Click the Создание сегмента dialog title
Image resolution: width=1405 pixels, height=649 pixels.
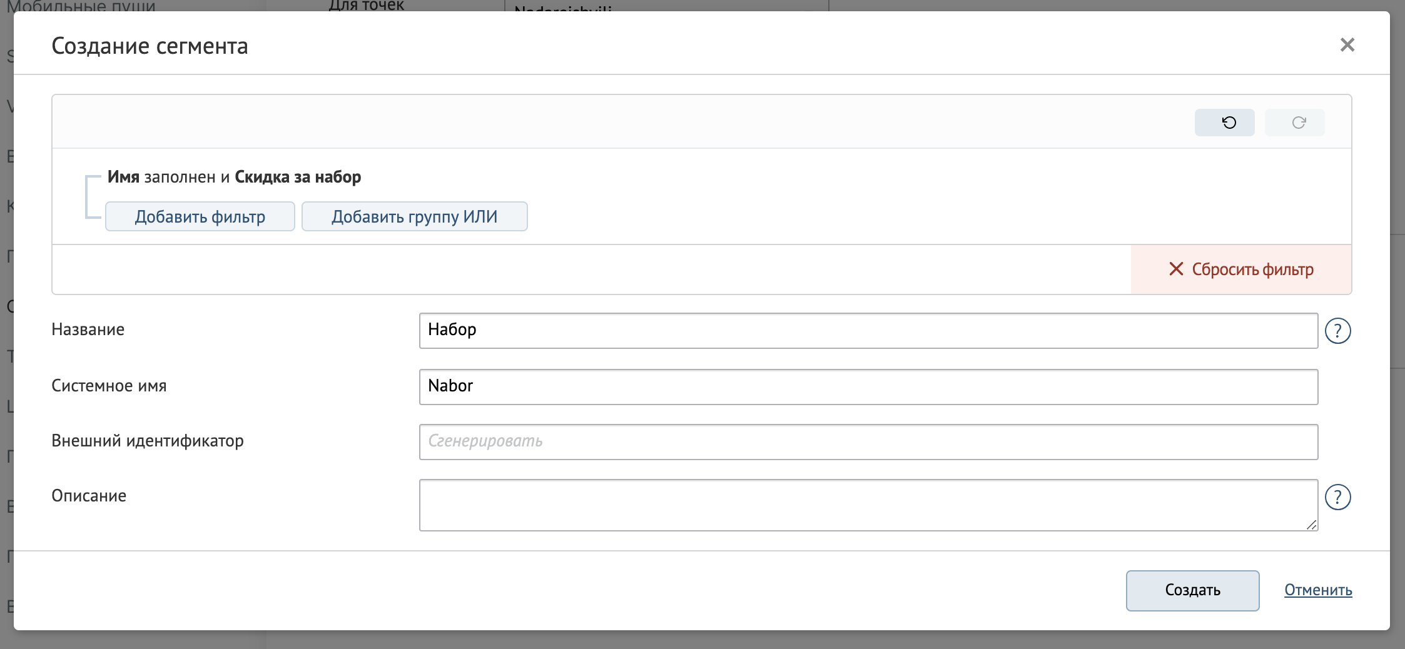[x=150, y=46]
